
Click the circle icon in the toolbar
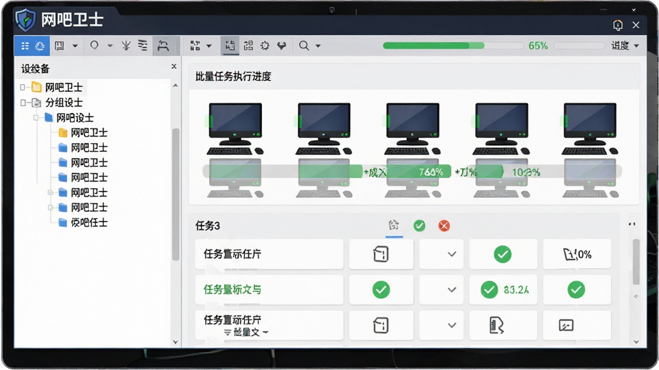pyautogui.click(x=94, y=46)
